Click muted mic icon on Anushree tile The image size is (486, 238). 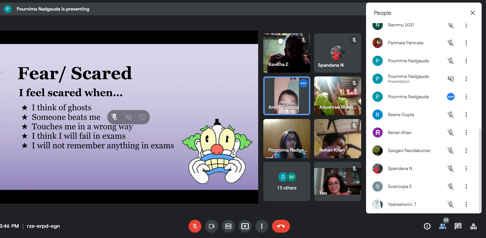[x=354, y=83]
